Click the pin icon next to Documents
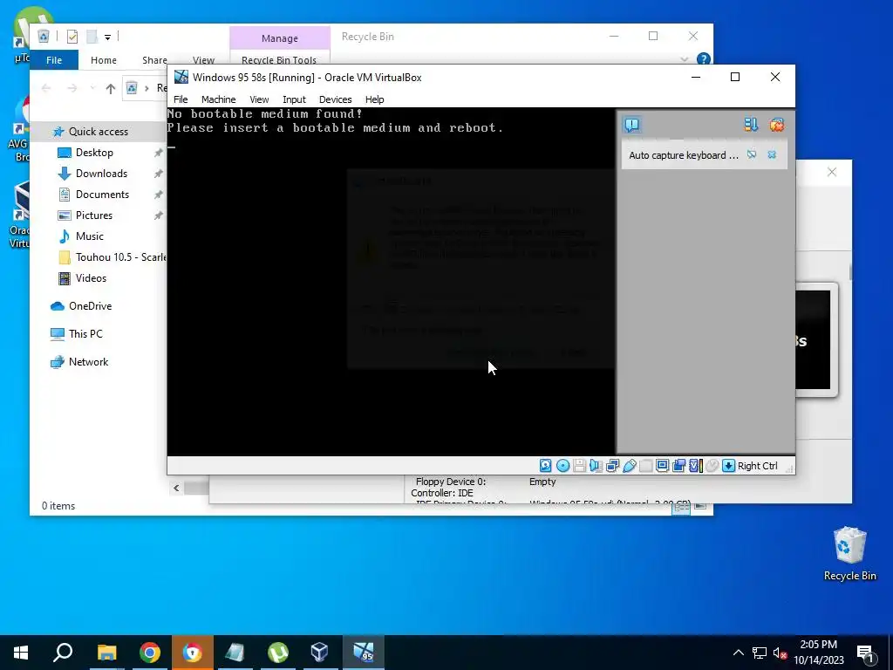893x670 pixels. point(159,195)
